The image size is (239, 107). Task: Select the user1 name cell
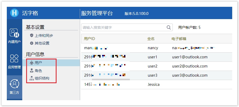tap(152, 57)
